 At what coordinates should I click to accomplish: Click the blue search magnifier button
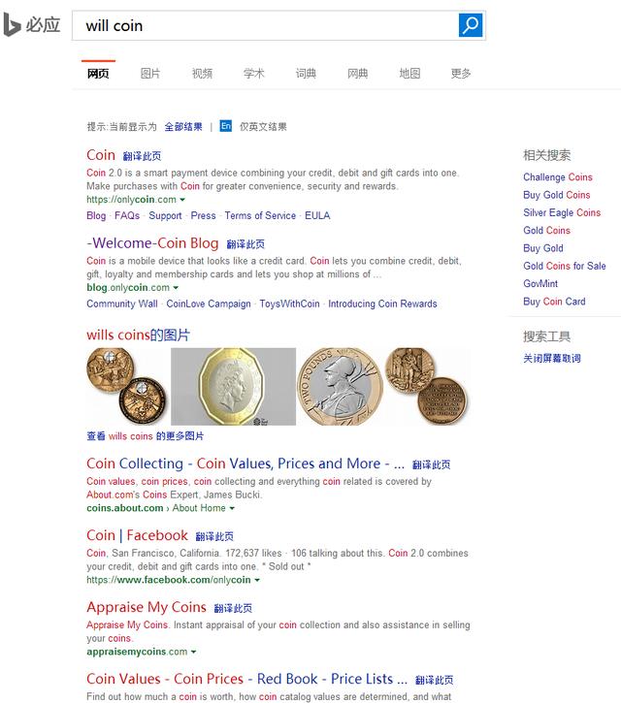(471, 25)
